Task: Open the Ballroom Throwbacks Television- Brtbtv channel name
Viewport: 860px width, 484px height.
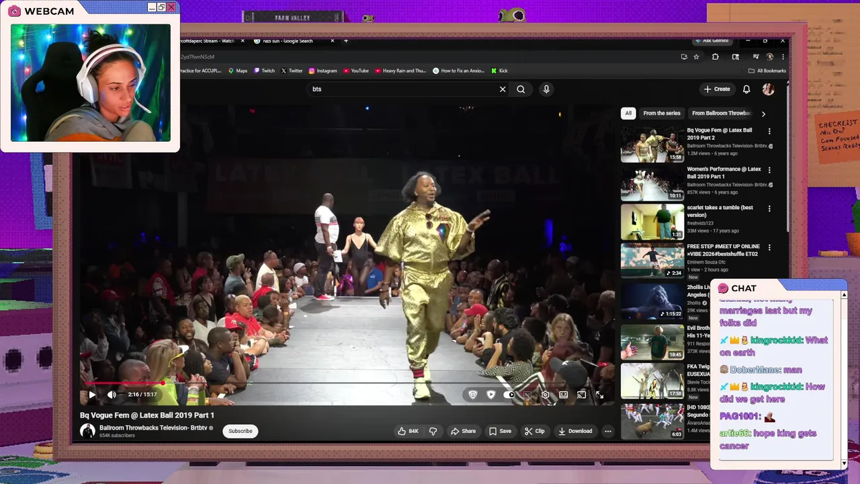Action: coord(153,428)
